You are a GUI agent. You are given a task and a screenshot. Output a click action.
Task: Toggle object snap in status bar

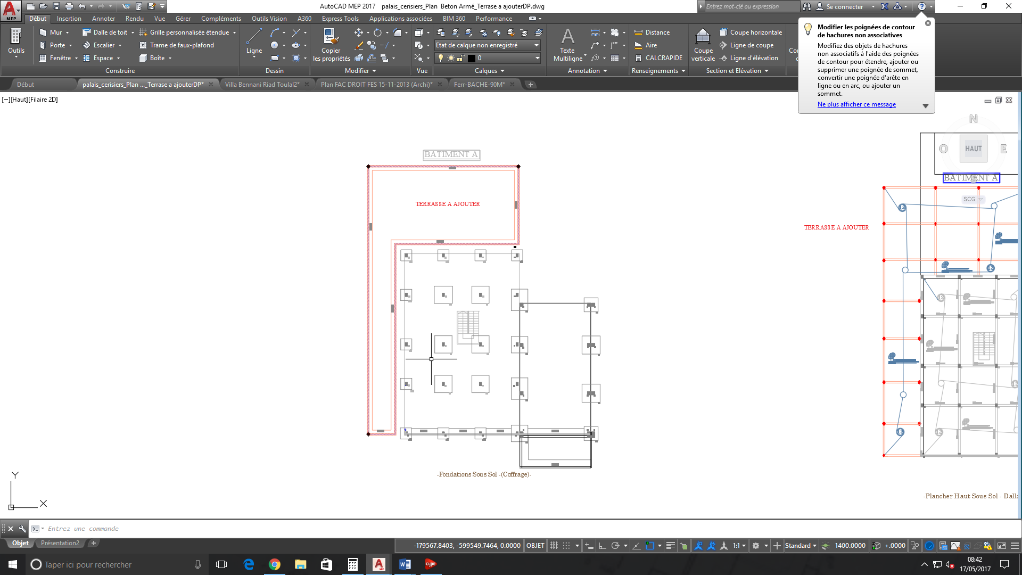649,546
